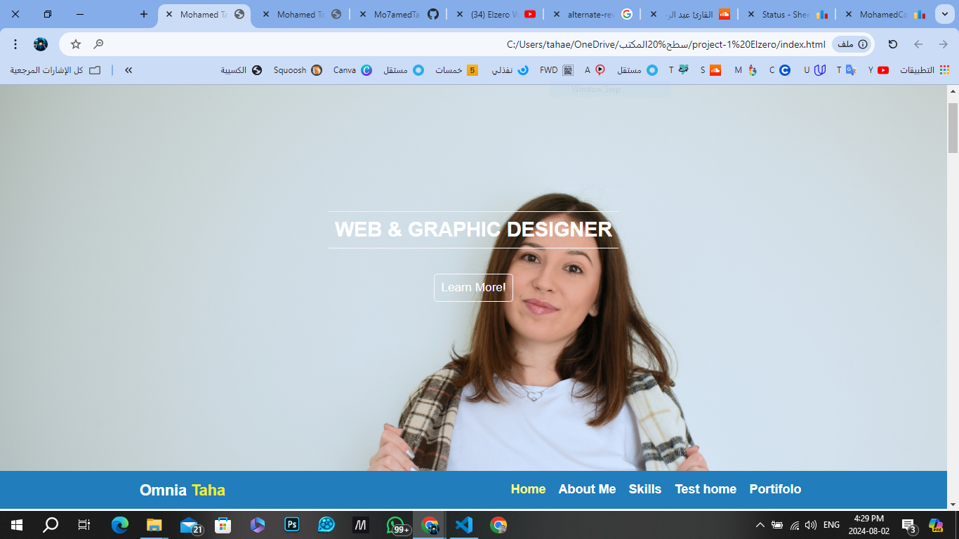Viewport: 959px width, 539px height.
Task: Click the reload page icon
Action: pyautogui.click(x=893, y=44)
